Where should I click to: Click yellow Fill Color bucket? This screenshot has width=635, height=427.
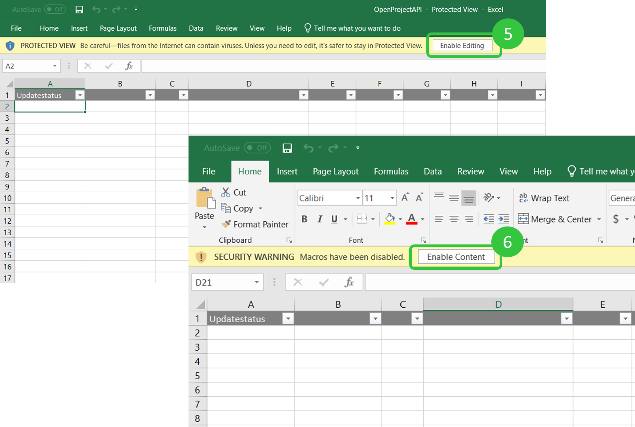pyautogui.click(x=390, y=219)
